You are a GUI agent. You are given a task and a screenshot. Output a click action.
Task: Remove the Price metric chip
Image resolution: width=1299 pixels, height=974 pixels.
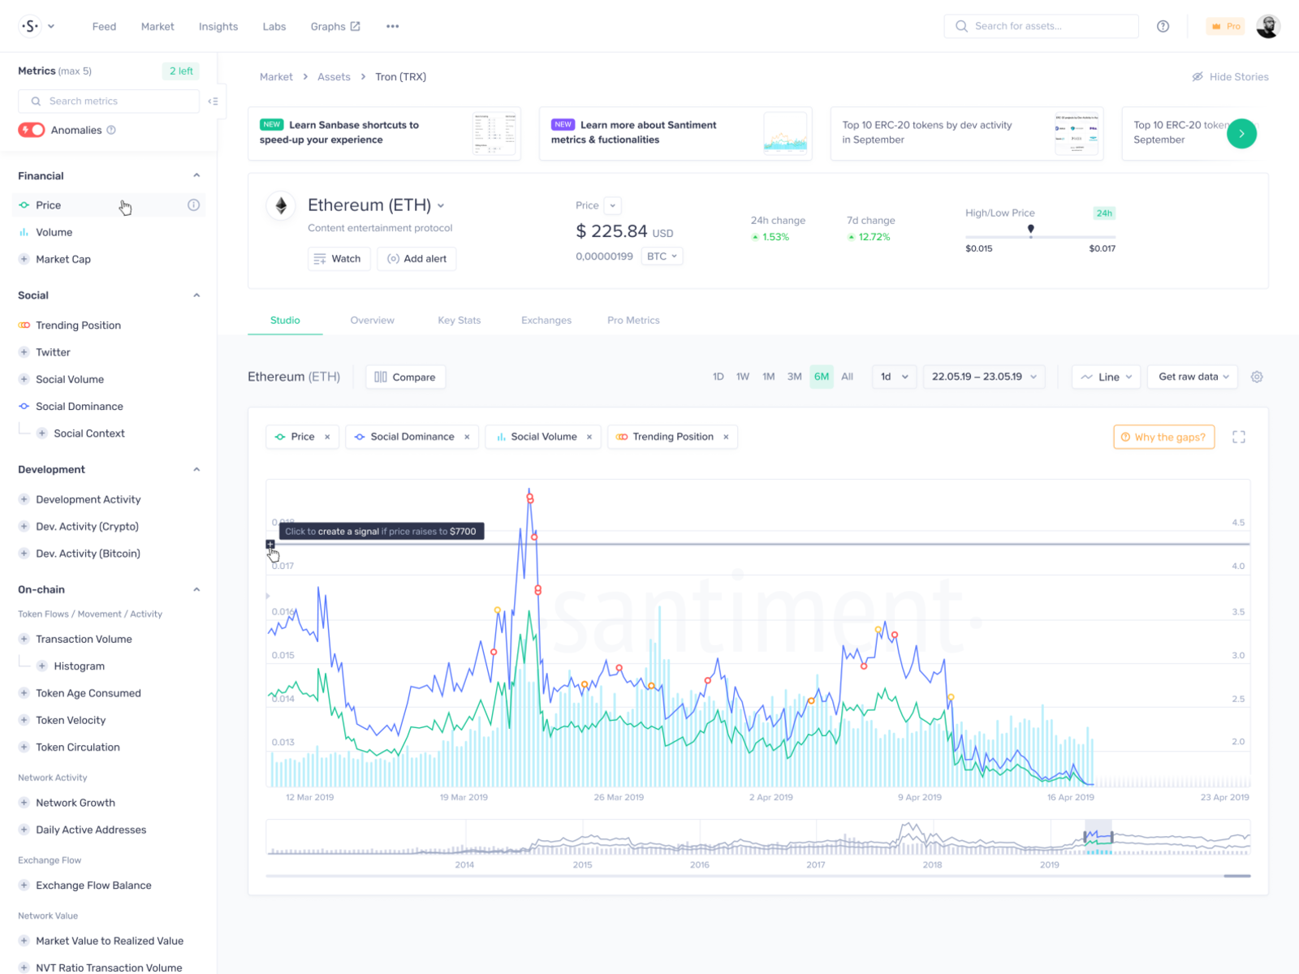coord(327,437)
